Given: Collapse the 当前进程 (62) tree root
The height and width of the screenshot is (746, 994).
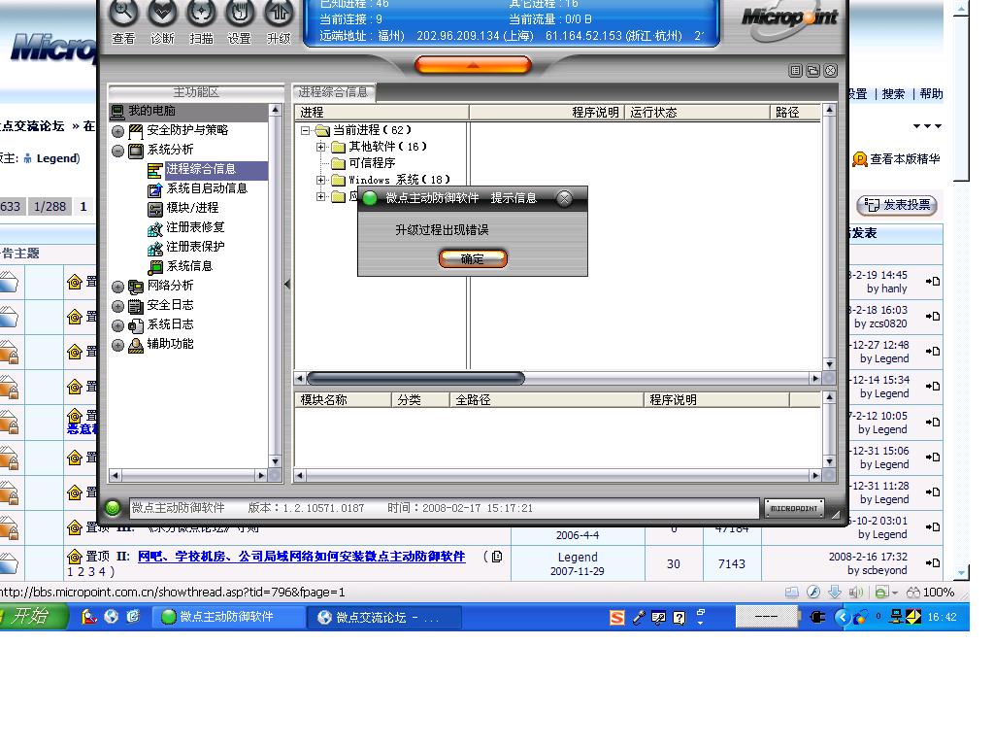Looking at the screenshot, I should coord(306,131).
